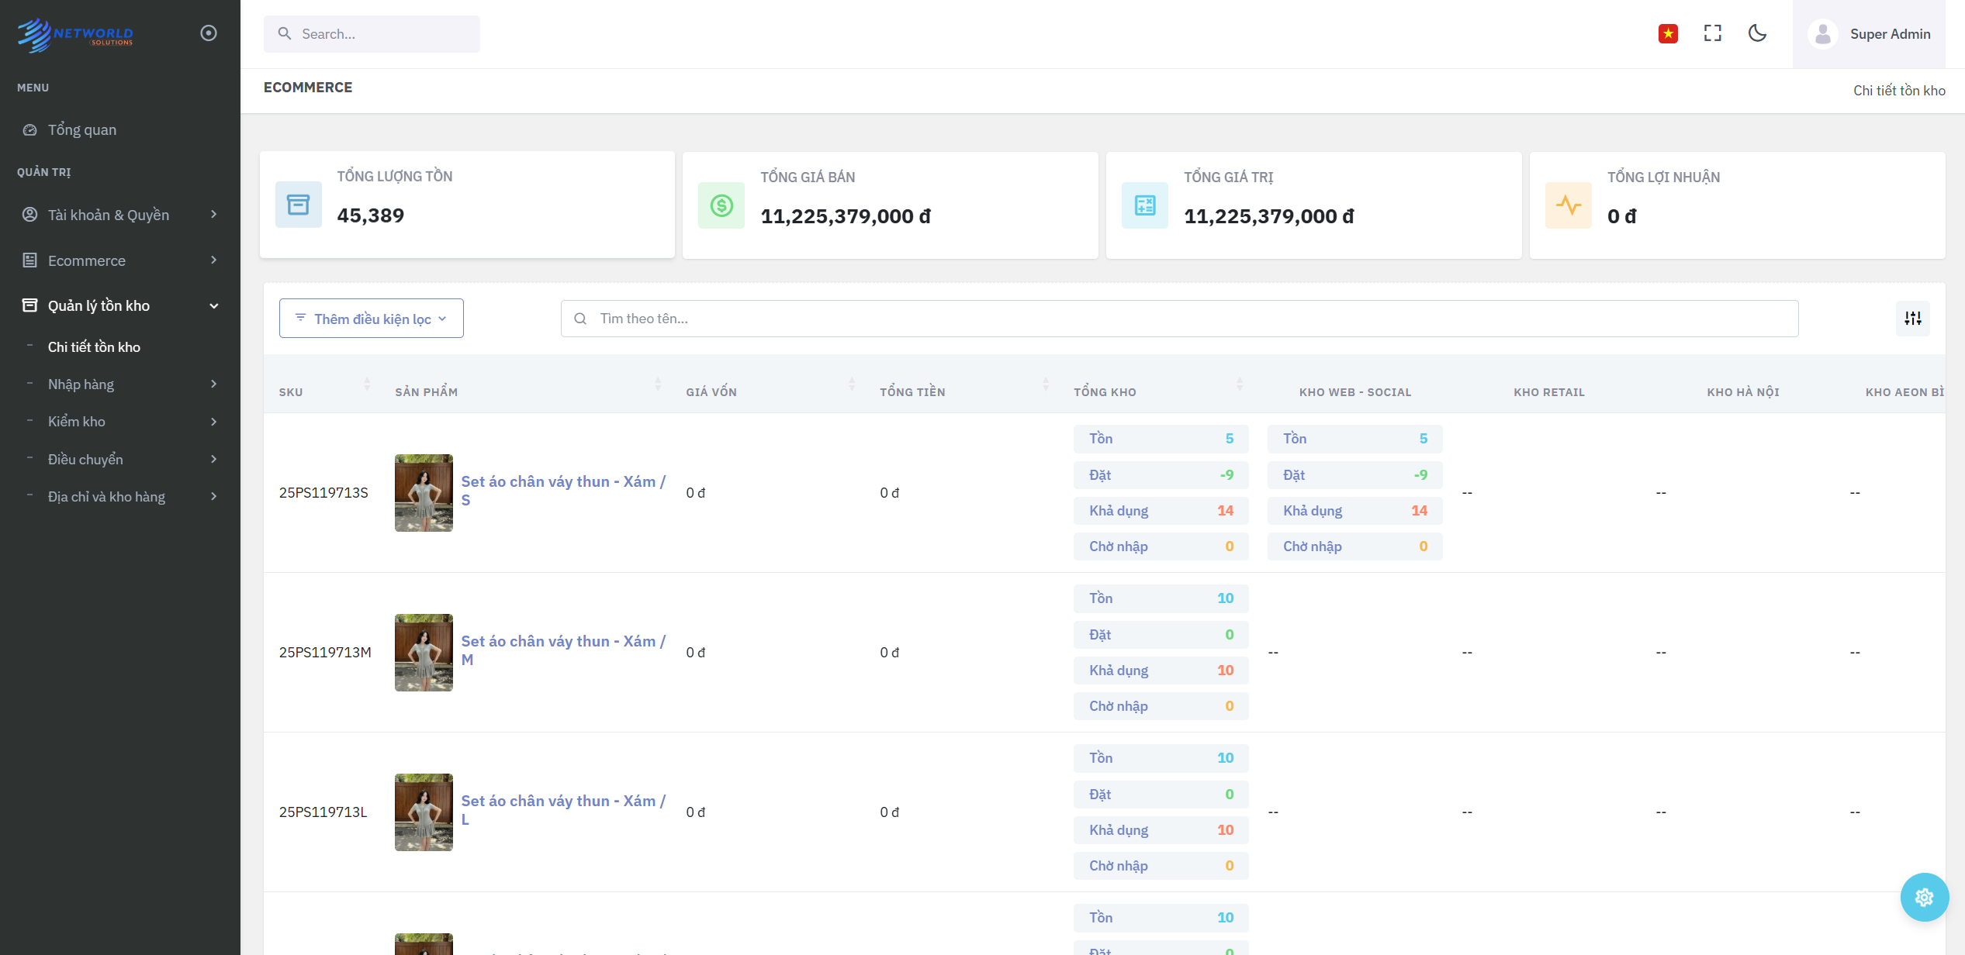Click the Super Admin avatar icon
This screenshot has height=955, width=1965.
(x=1822, y=34)
